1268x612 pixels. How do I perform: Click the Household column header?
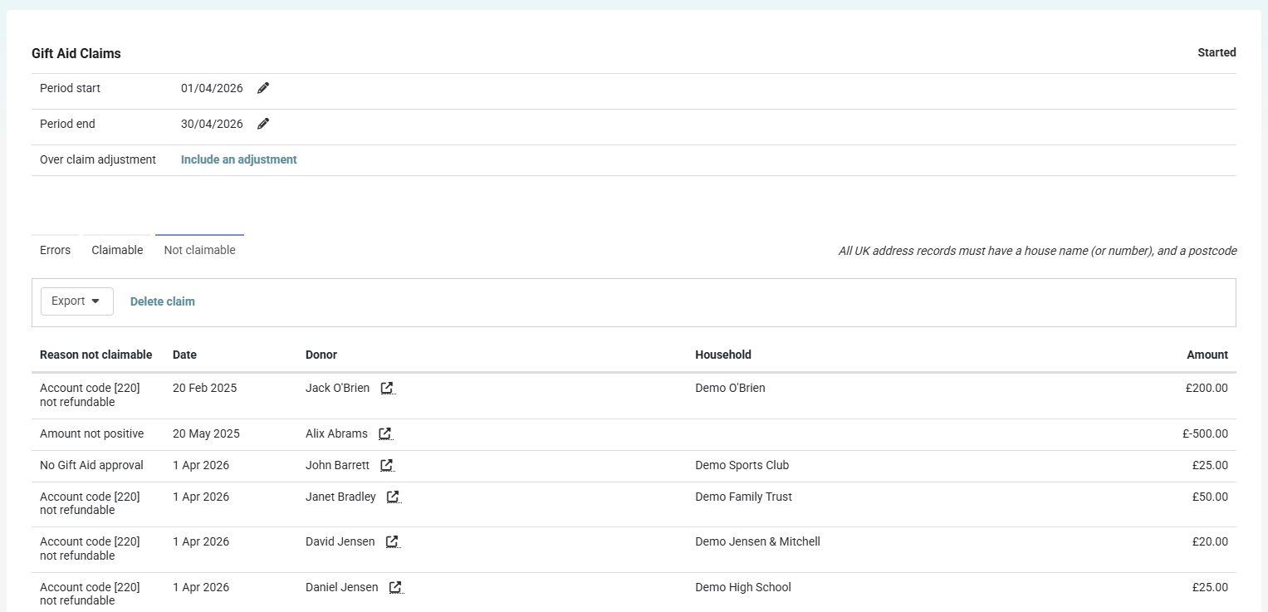click(723, 355)
